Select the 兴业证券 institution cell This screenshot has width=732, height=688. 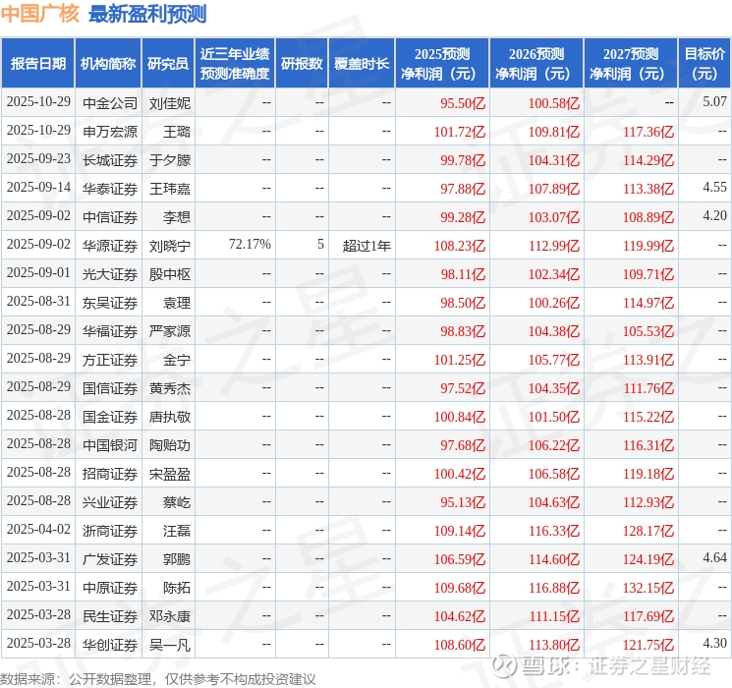click(x=110, y=502)
